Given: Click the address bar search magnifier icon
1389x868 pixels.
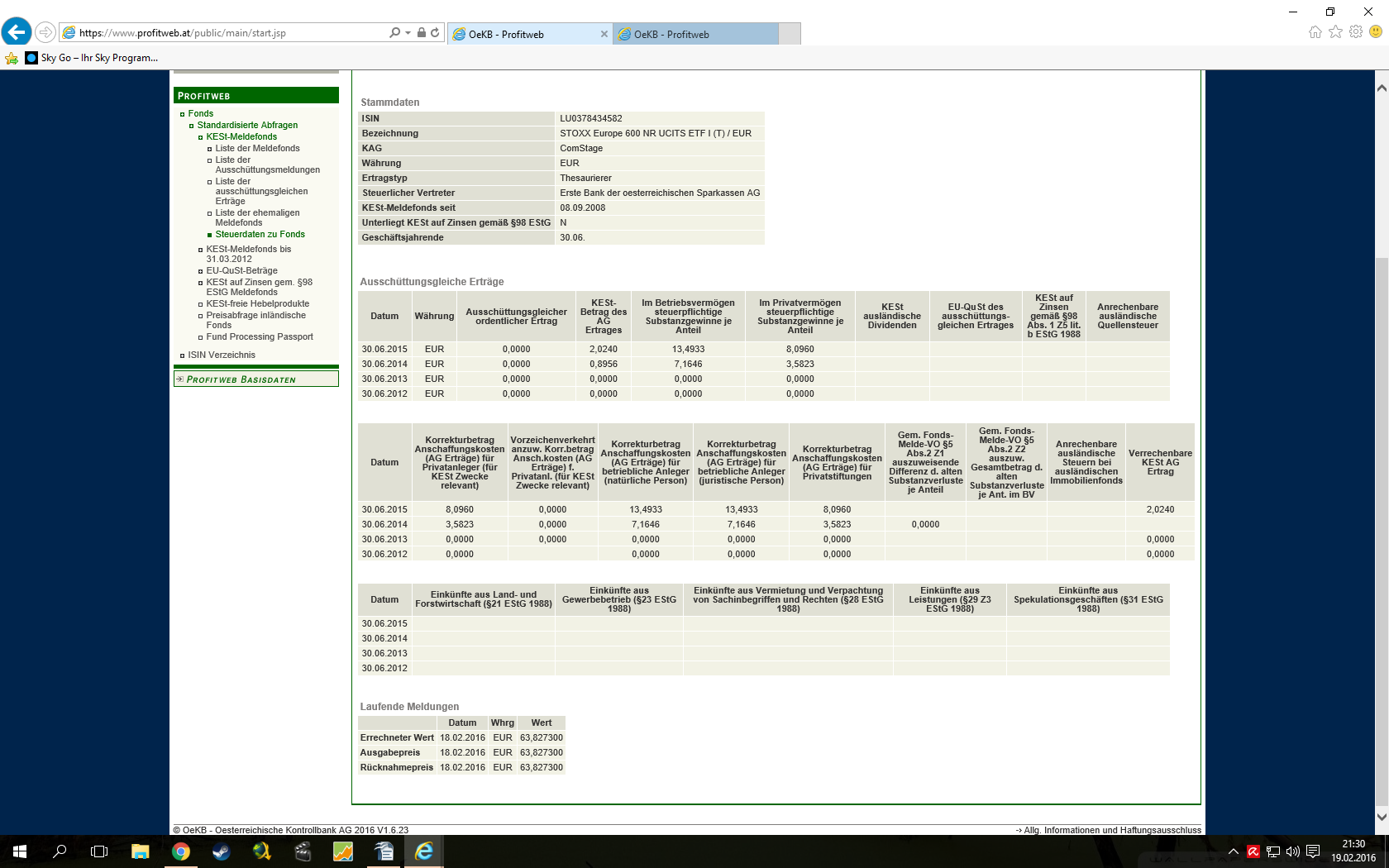Looking at the screenshot, I should 394,33.
